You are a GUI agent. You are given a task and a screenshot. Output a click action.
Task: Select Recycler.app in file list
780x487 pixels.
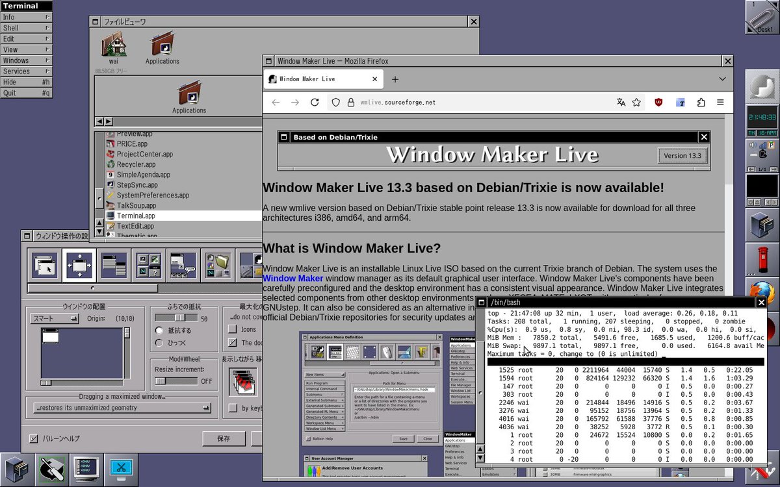click(184, 164)
